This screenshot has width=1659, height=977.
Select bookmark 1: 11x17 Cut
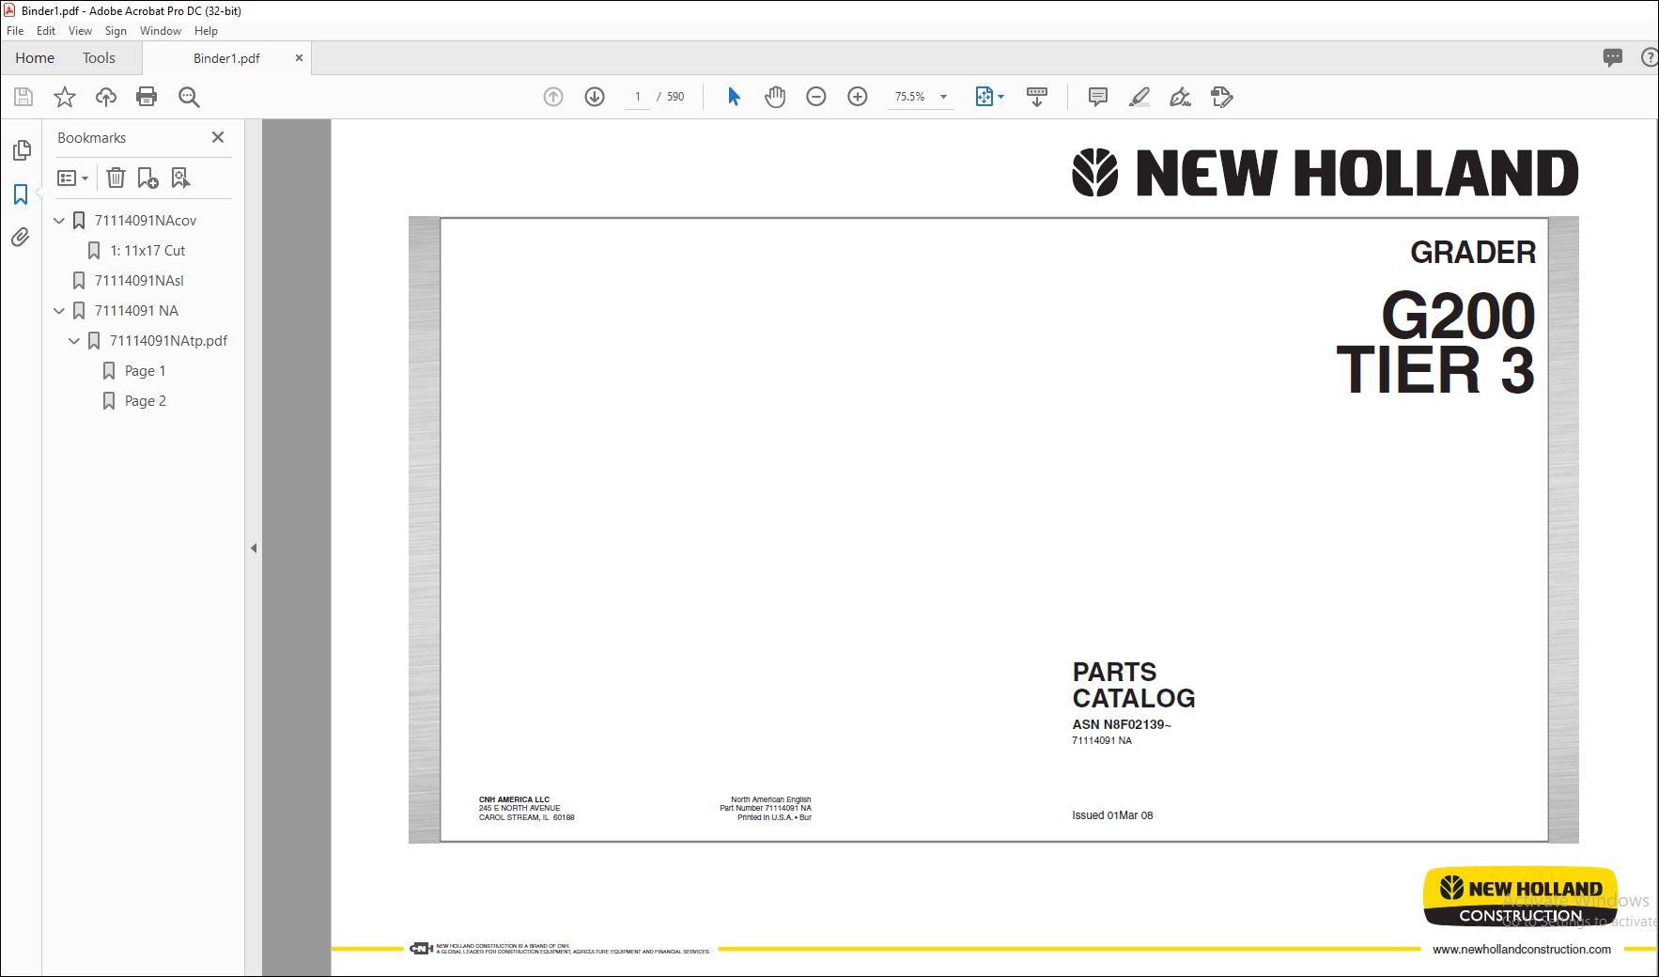coord(147,251)
